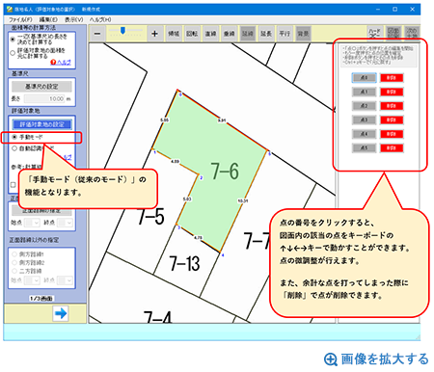Open the 始点 dropdown under 正面路線
This screenshot has width=434, height=372.
tap(32, 223)
